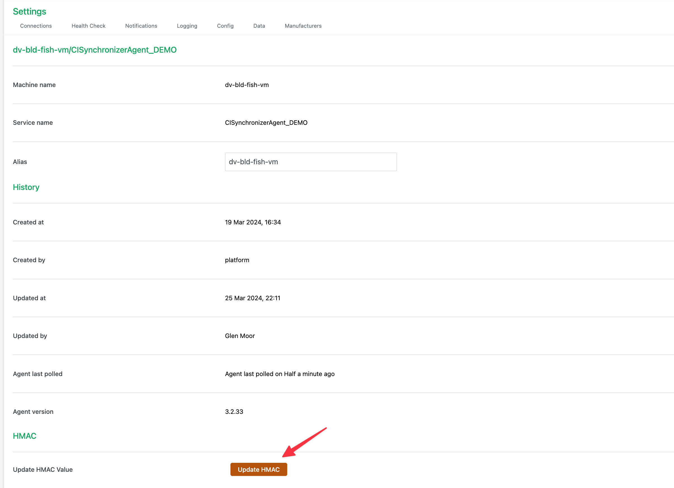Open the Connections tab
The width and height of the screenshot is (674, 488).
[36, 26]
